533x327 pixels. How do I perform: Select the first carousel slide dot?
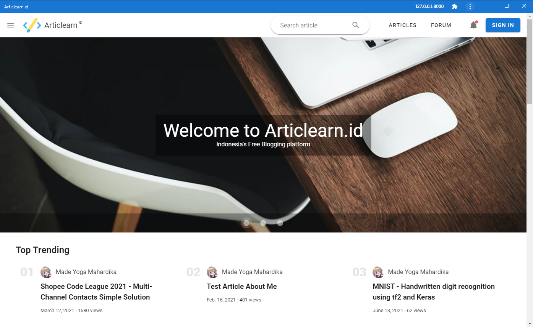[x=246, y=223]
